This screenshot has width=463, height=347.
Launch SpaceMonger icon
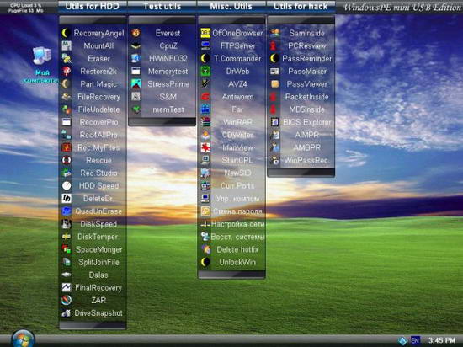click(67, 249)
